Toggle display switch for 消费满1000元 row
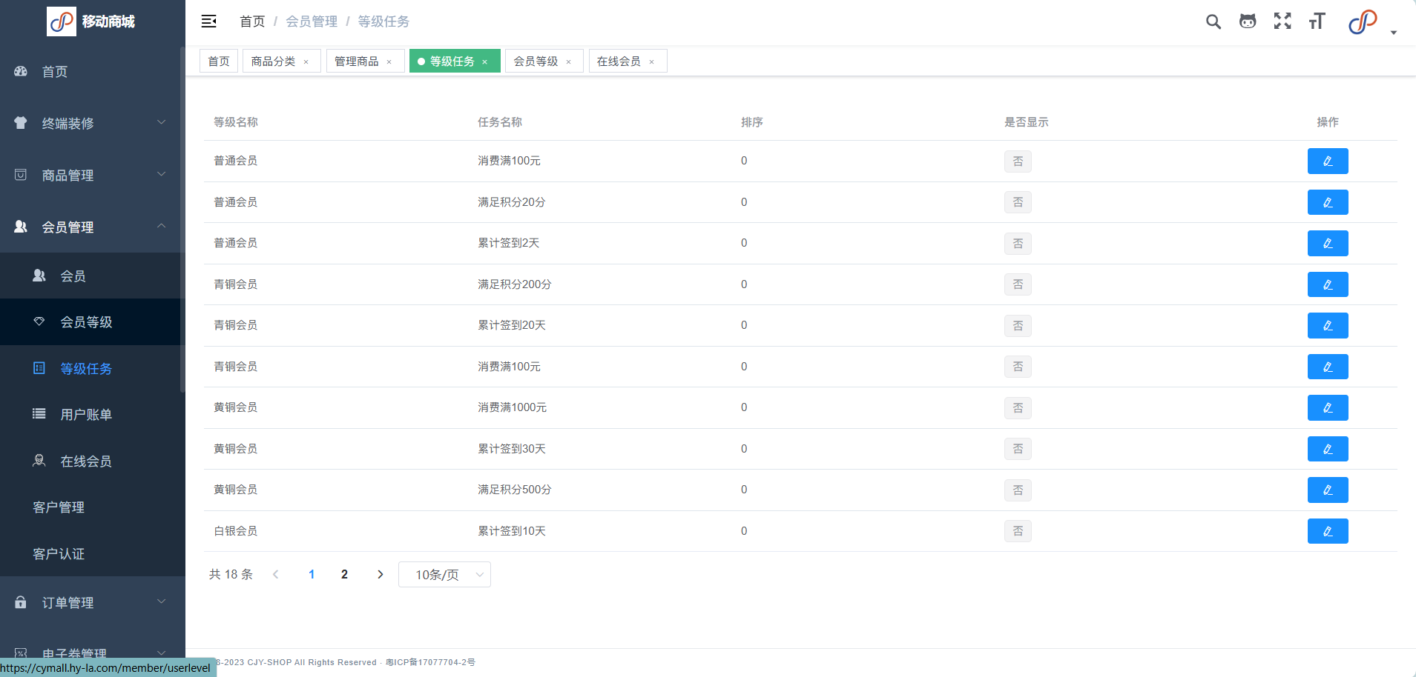The width and height of the screenshot is (1416, 677). point(1018,408)
